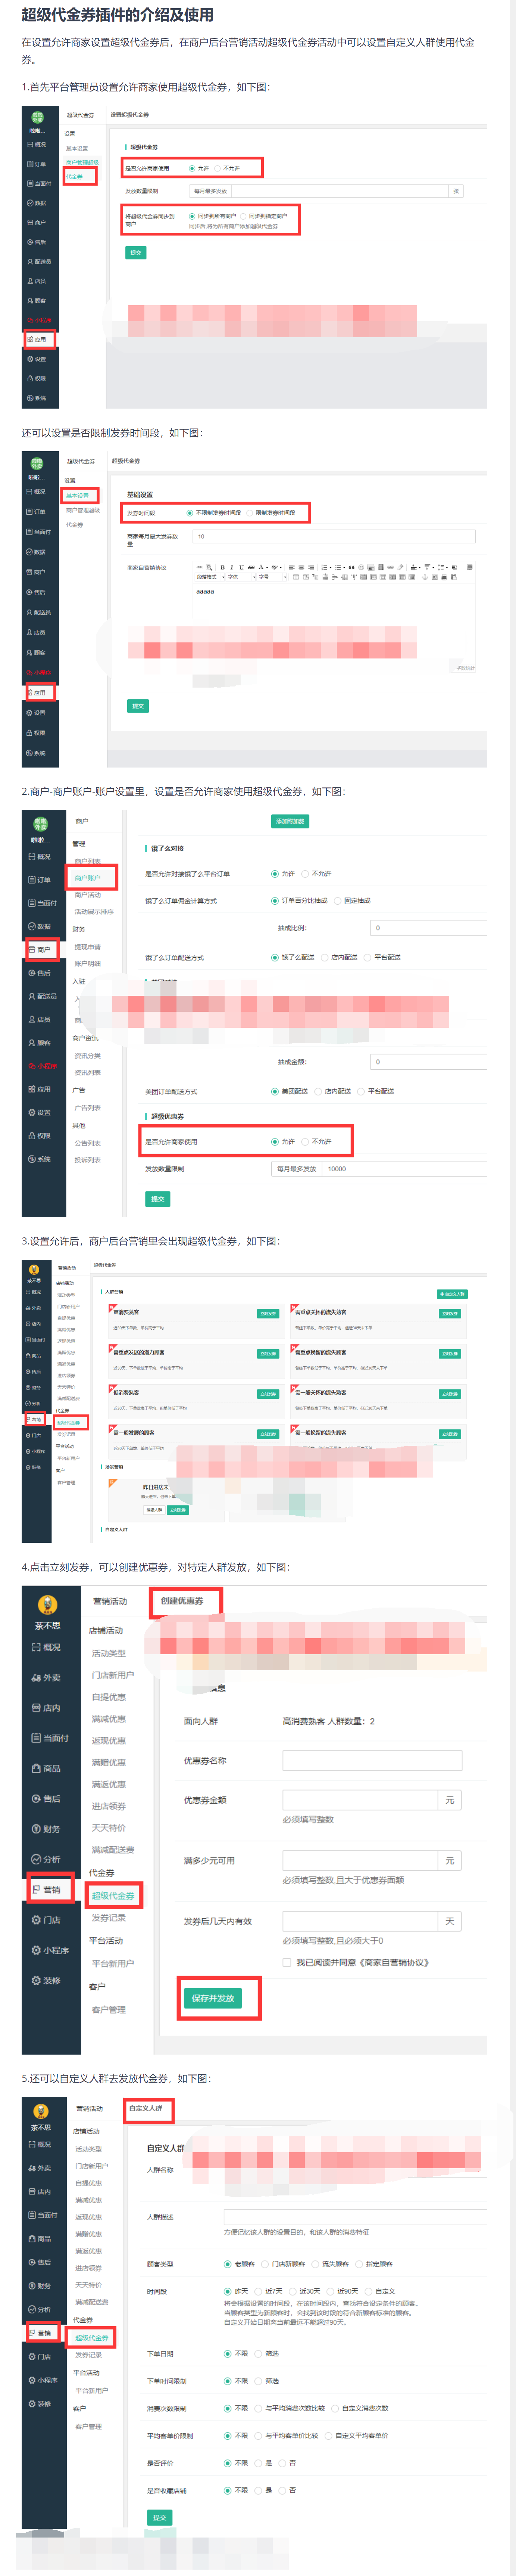
Task: Select 指定顾客 radio for 顾客类型
Action: 359,2264
